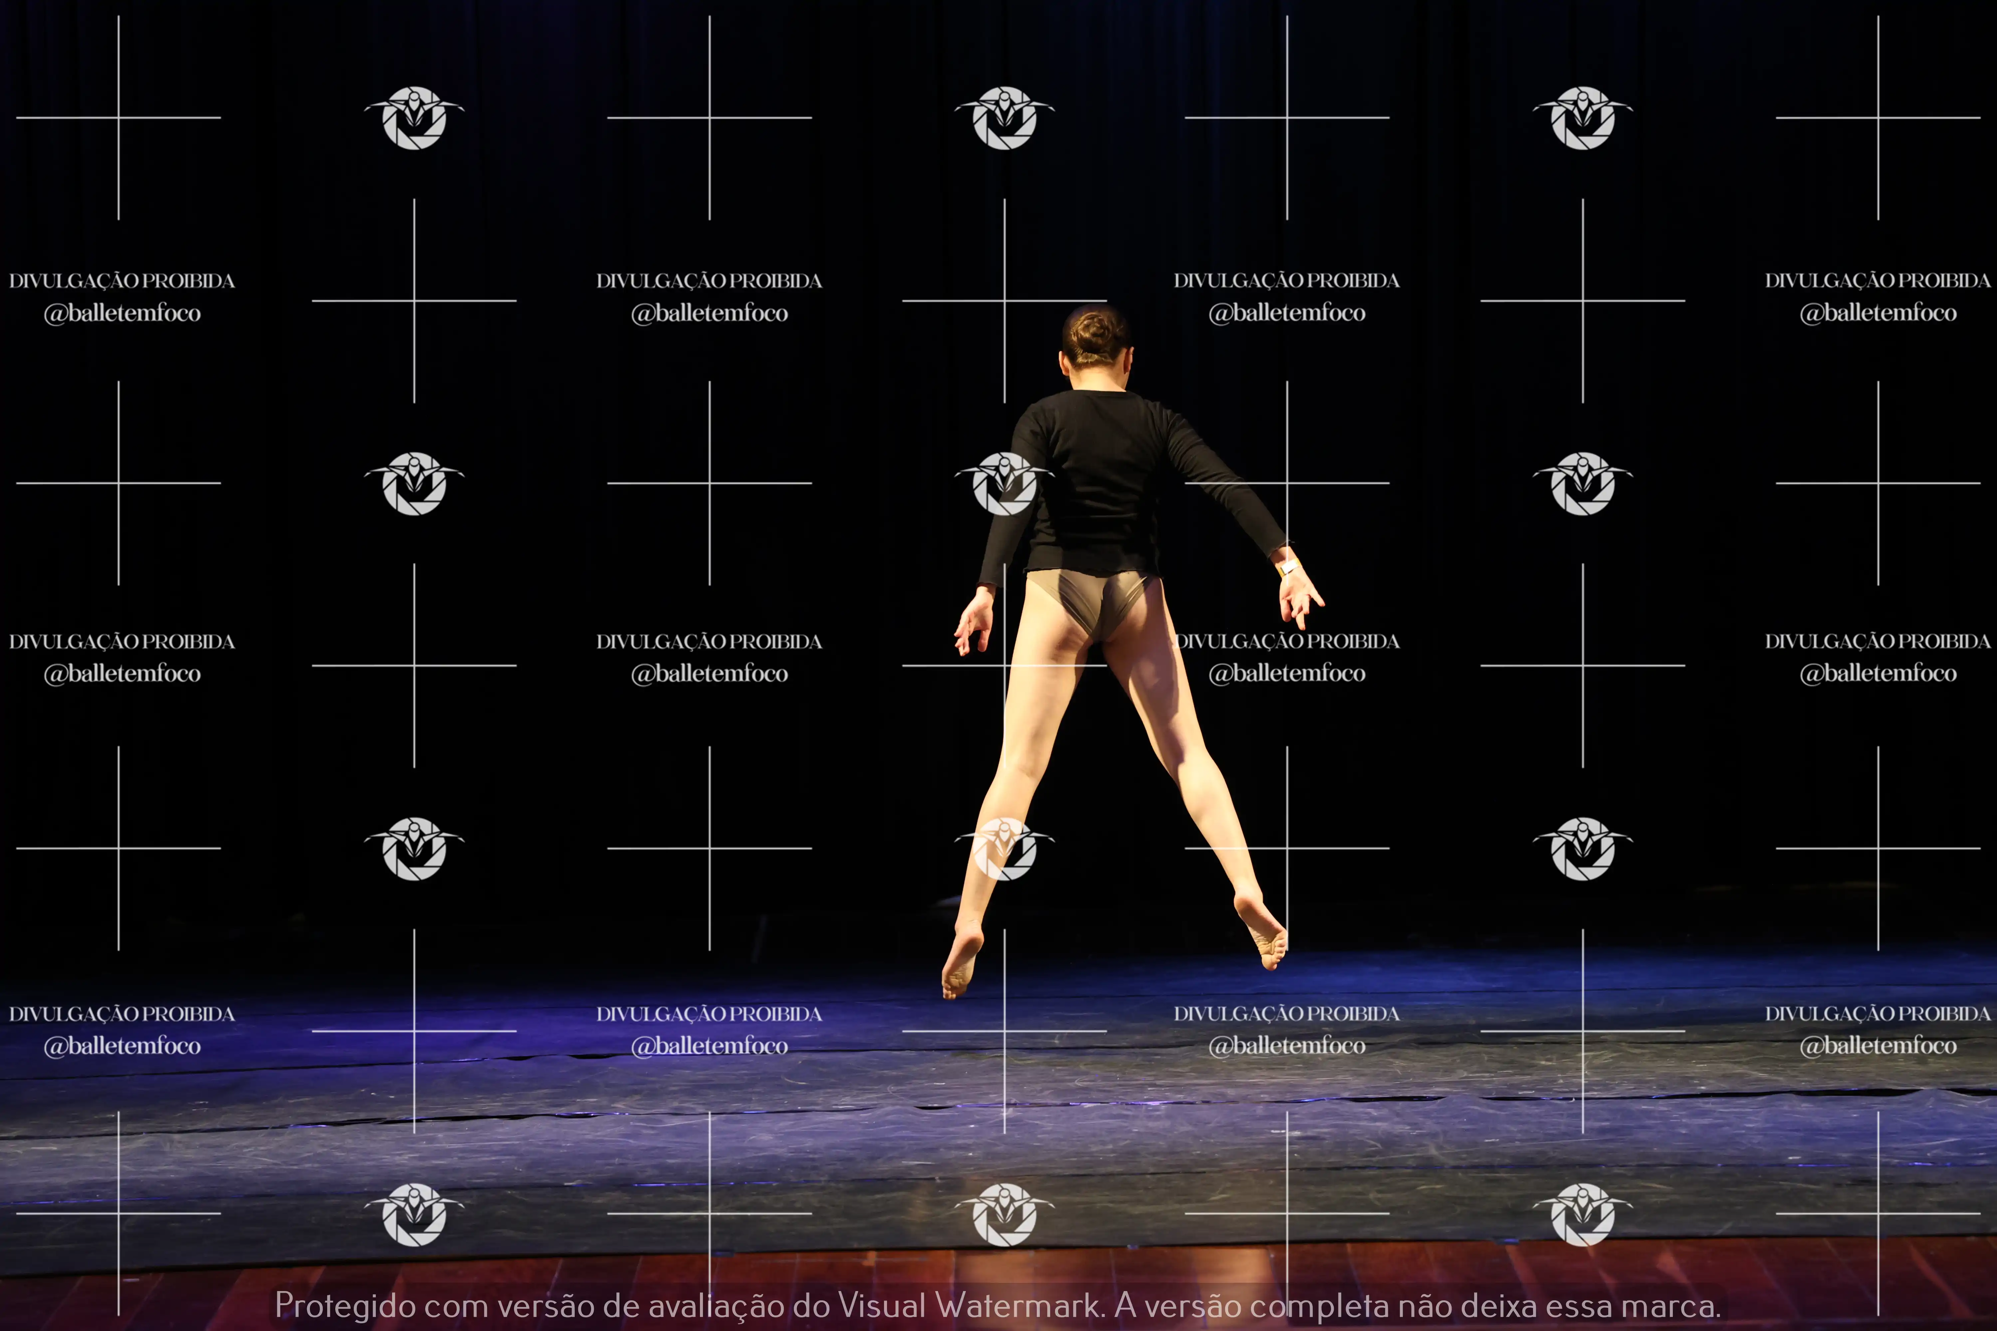This screenshot has height=1331, width=1997.
Task: Click the camera logo overlapping the dancer's left calf
Action: (1004, 849)
